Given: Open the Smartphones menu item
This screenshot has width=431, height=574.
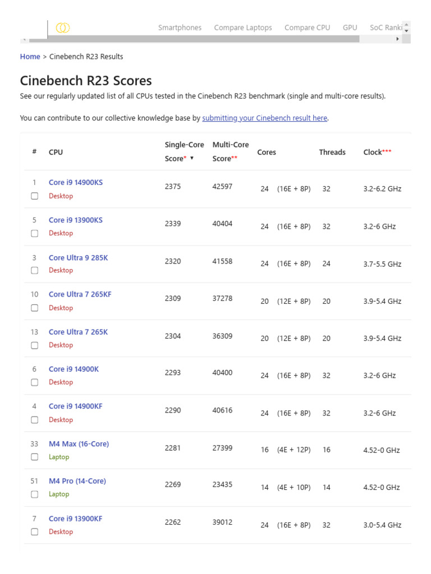Looking at the screenshot, I should point(180,27).
